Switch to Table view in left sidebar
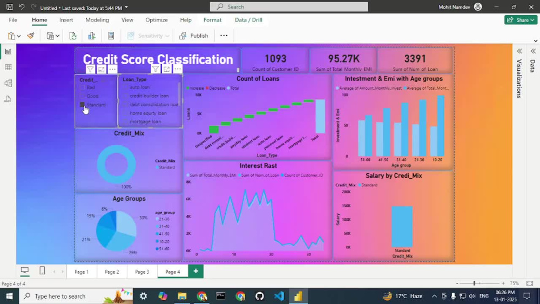 [x=8, y=67]
